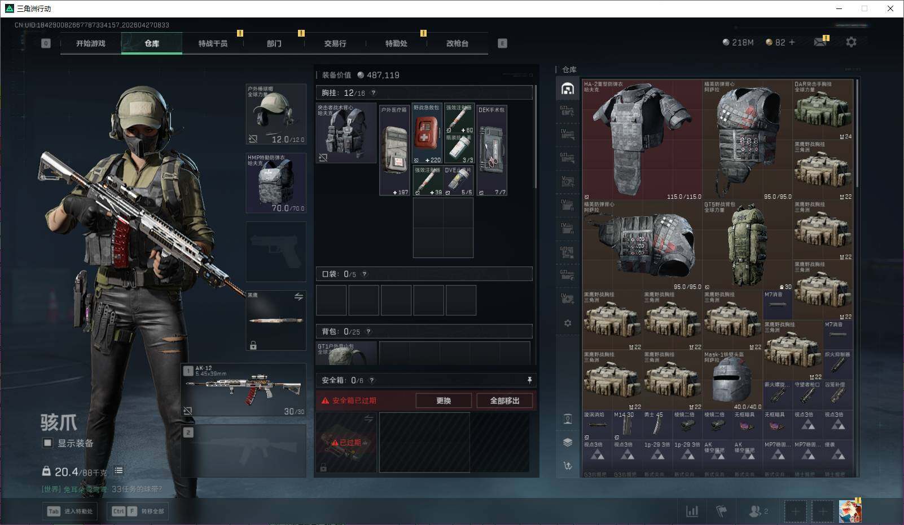This screenshot has height=525, width=904.
Task: Open the 开始游戏 tab
Action: tap(91, 43)
